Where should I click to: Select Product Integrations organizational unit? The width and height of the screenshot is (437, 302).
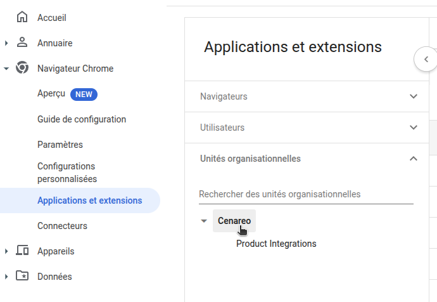(276, 244)
